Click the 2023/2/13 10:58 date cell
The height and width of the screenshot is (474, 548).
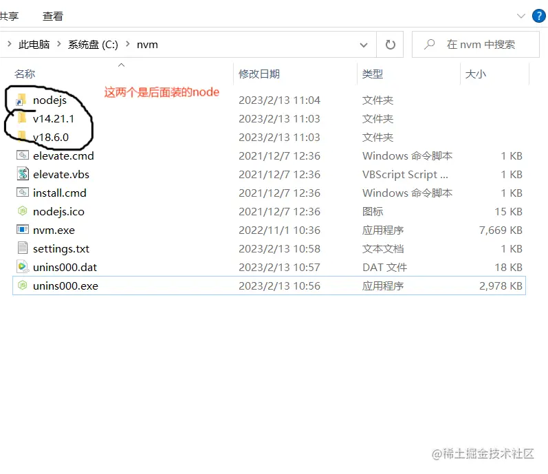tap(279, 249)
